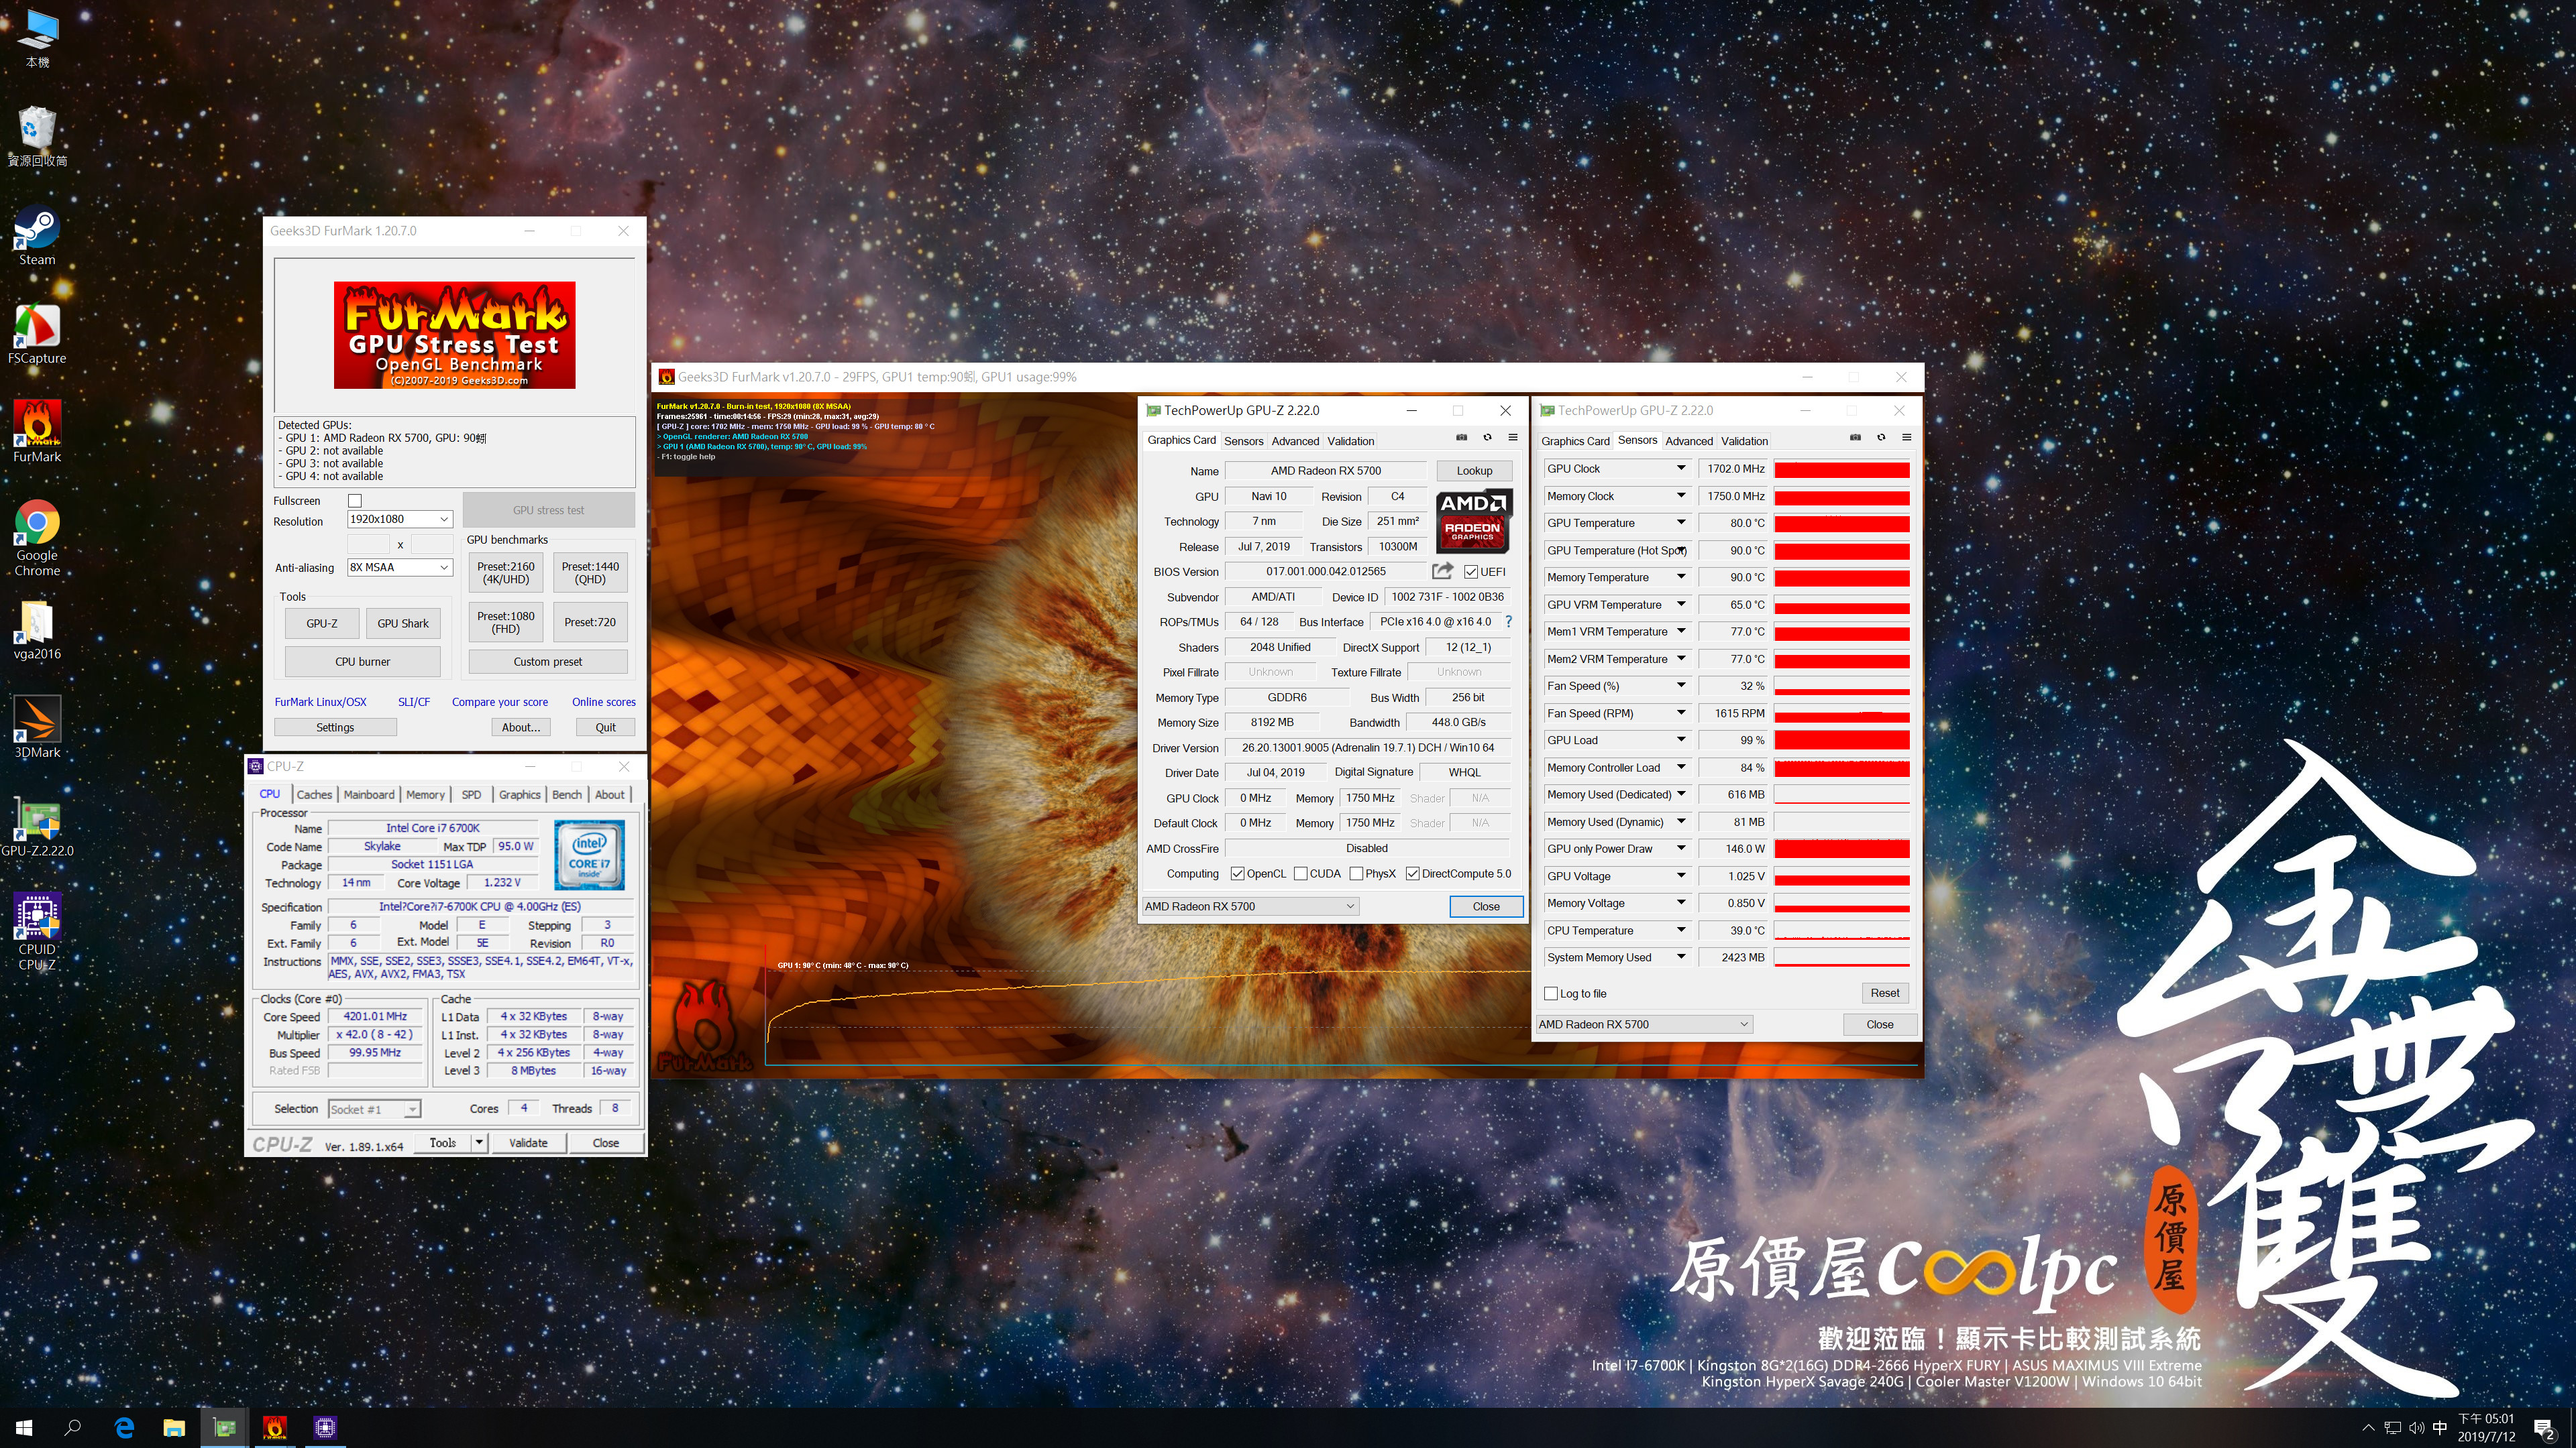The height and width of the screenshot is (1448, 2576).
Task: Click the Validate button in CPU-Z
Action: (x=528, y=1142)
